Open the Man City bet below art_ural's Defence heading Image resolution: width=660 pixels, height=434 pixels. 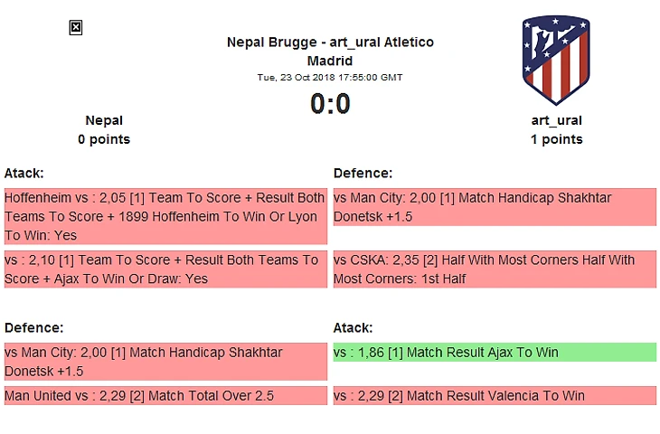coord(495,207)
